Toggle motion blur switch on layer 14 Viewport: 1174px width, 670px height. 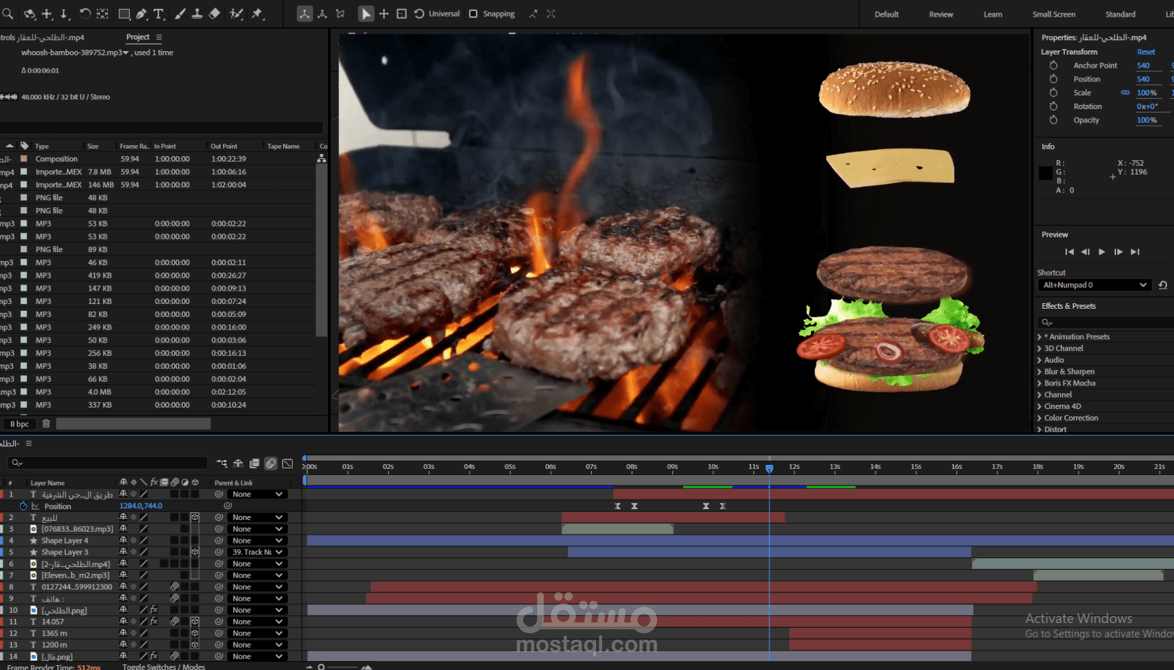click(175, 656)
